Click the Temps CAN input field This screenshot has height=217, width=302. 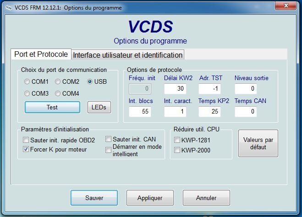pyautogui.click(x=246, y=112)
